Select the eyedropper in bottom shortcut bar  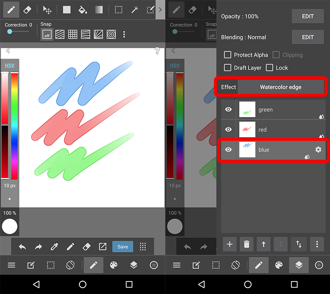(x=54, y=247)
